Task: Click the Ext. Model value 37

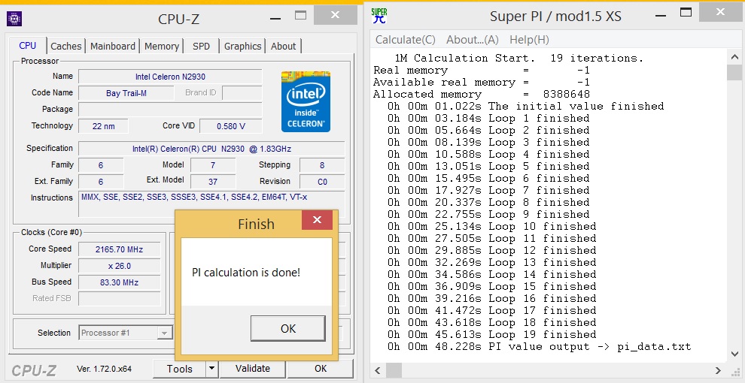Action: coord(213,182)
